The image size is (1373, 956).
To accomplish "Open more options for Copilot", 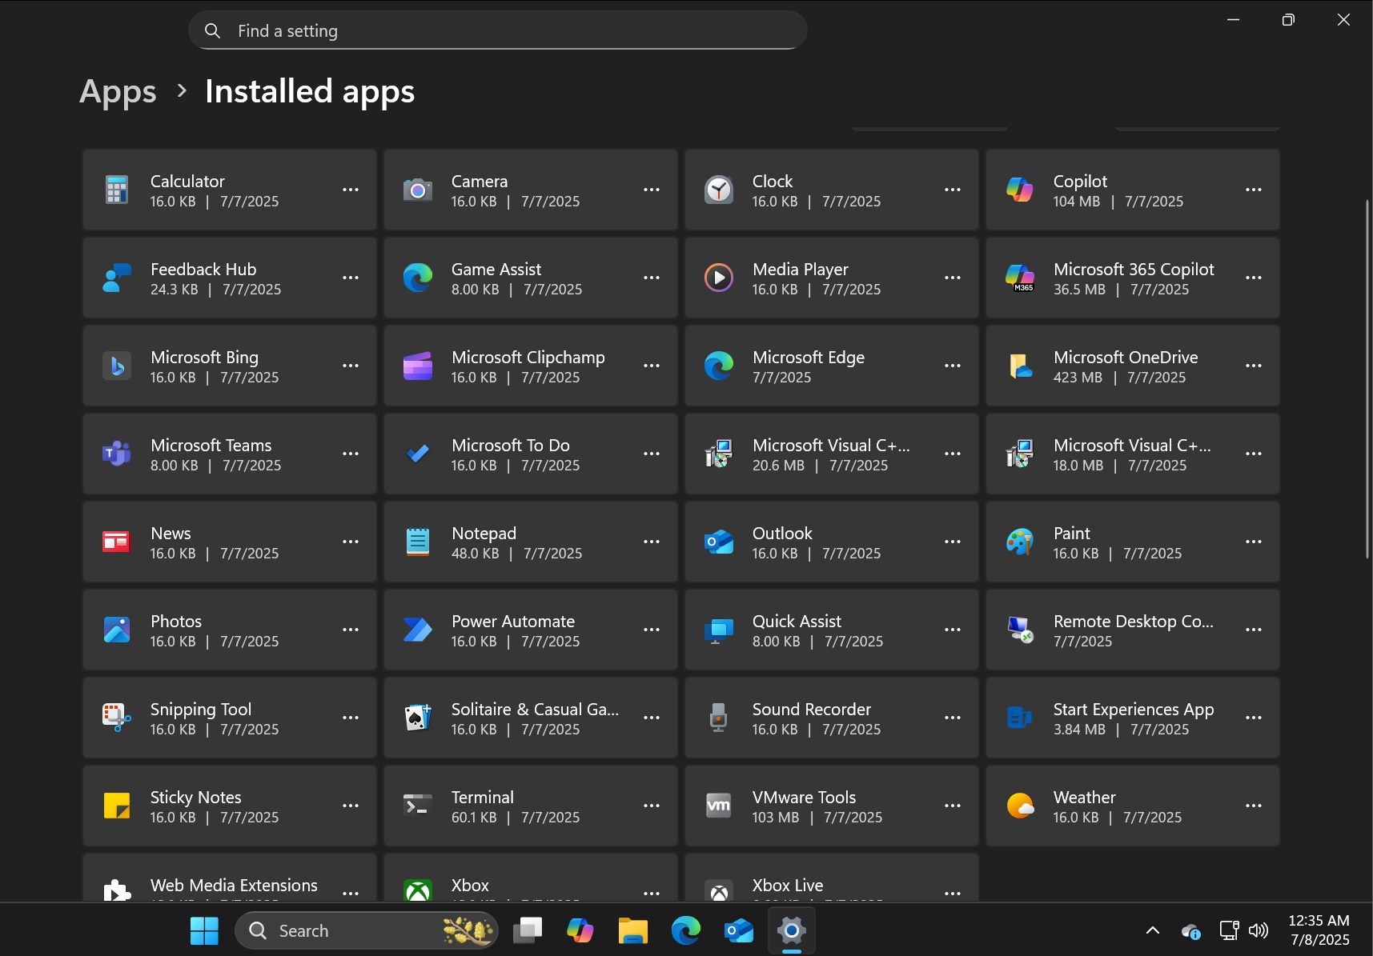I will pyautogui.click(x=1253, y=190).
